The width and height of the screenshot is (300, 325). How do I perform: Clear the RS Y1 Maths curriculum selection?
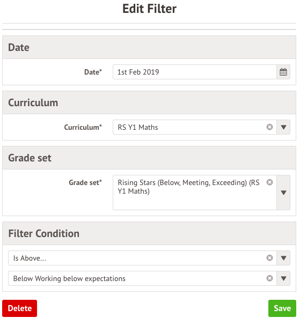[269, 127]
